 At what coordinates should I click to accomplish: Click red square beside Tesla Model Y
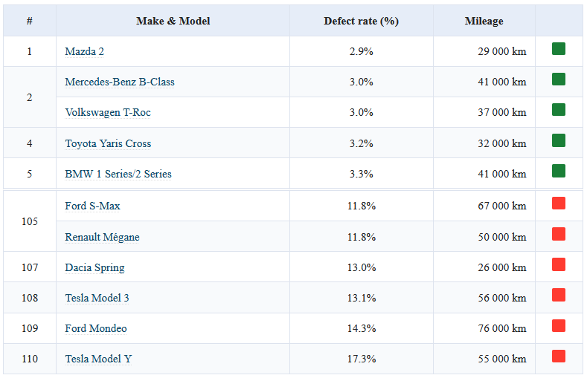559,356
